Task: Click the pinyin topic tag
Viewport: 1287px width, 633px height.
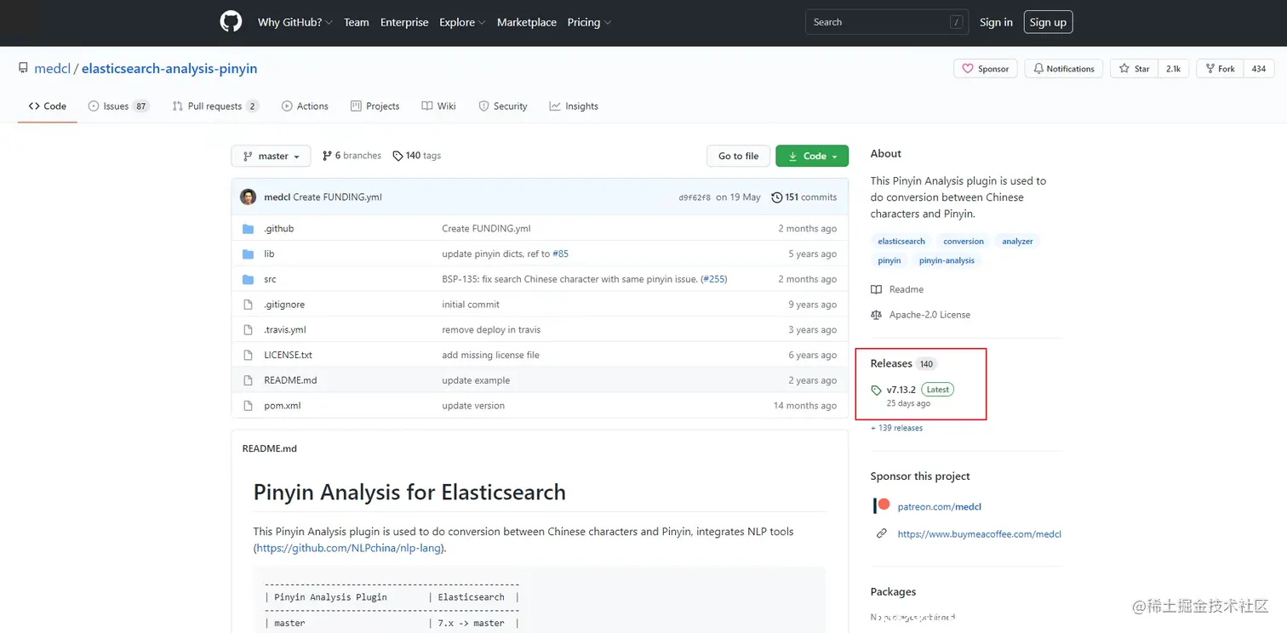Action: pos(889,260)
